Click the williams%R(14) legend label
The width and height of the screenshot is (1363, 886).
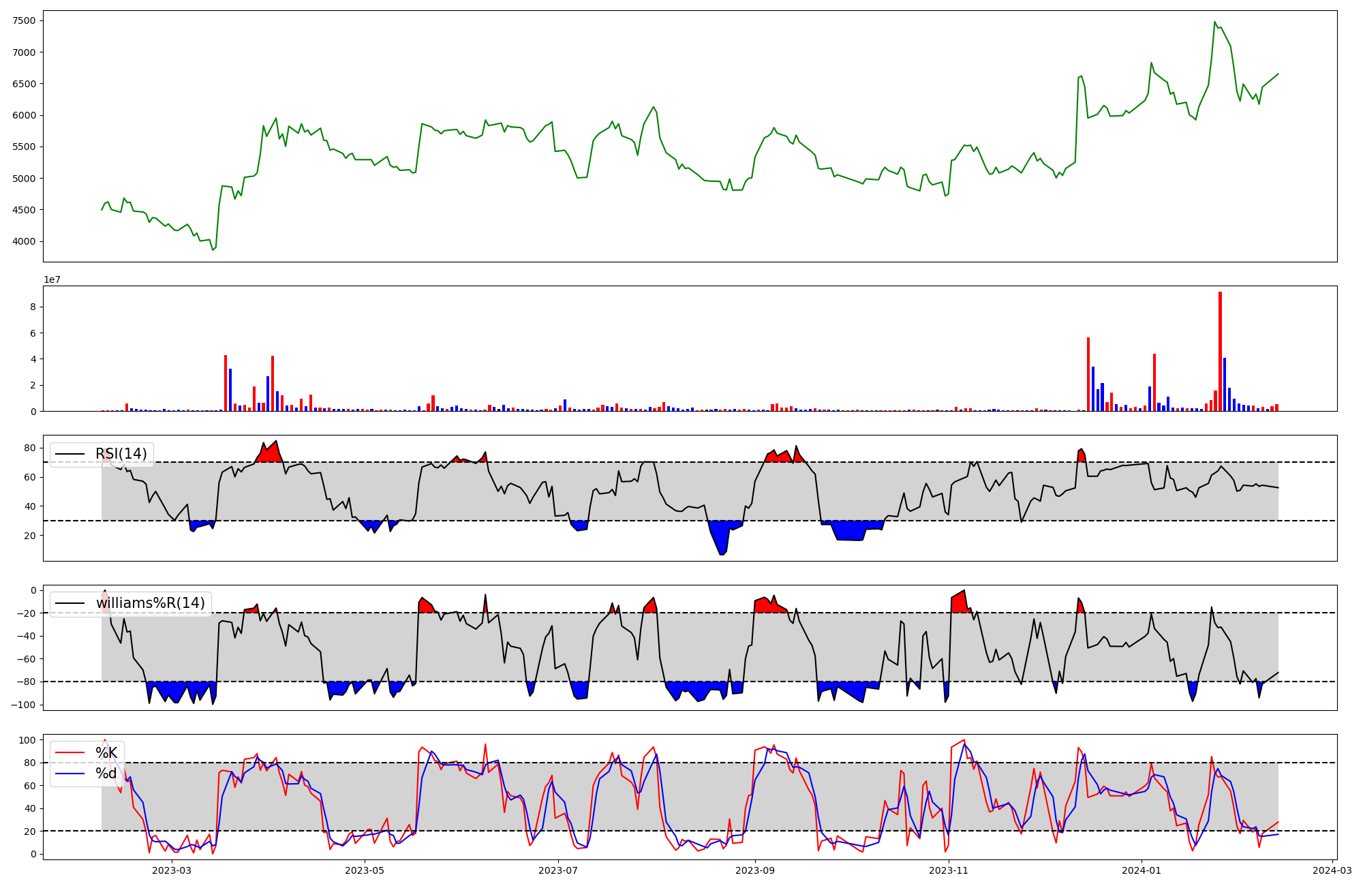tap(150, 603)
